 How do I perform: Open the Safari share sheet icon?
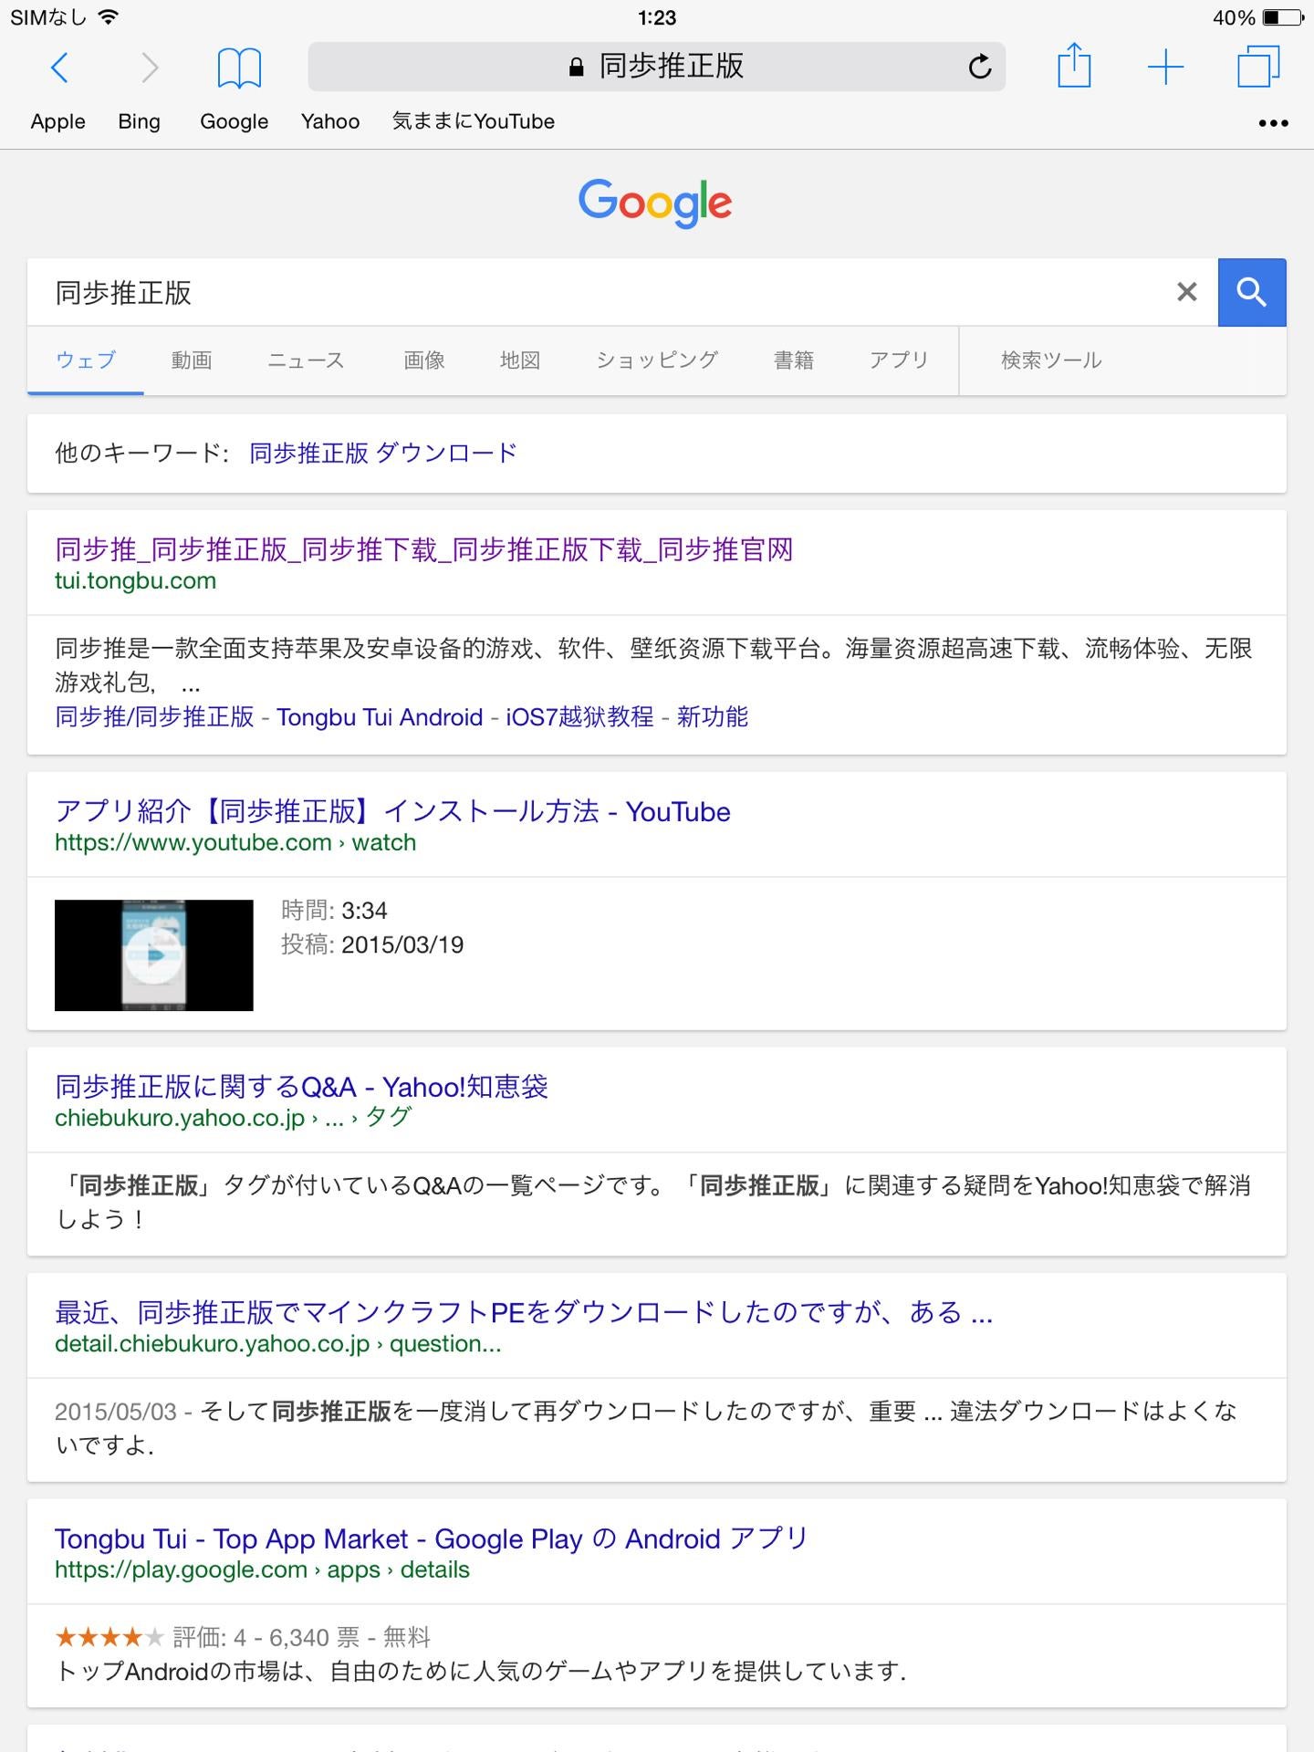point(1074,66)
